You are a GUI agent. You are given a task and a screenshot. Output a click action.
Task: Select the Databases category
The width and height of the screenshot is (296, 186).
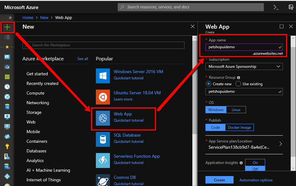(37, 151)
